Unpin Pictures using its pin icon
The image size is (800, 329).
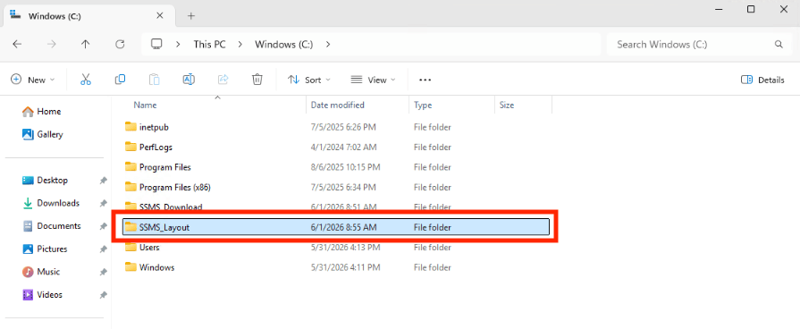coord(103,249)
